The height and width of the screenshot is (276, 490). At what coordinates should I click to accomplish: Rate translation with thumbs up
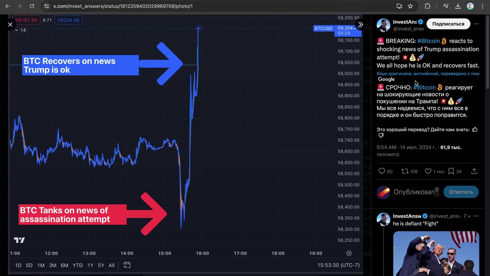click(x=475, y=130)
